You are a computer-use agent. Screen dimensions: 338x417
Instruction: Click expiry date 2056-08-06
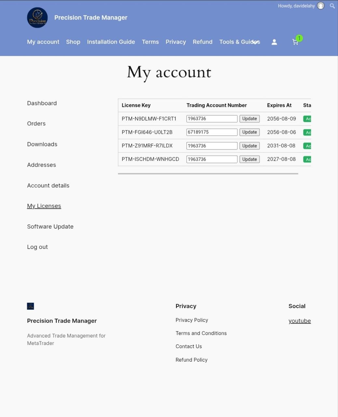pyautogui.click(x=282, y=132)
